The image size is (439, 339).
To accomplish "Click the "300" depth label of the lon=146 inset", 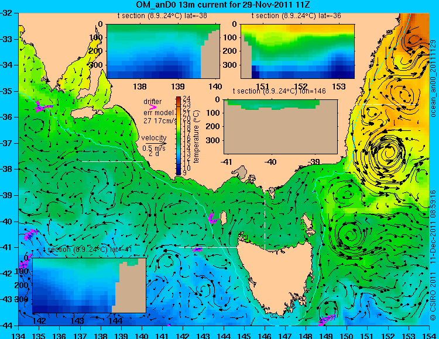I will point(214,140).
